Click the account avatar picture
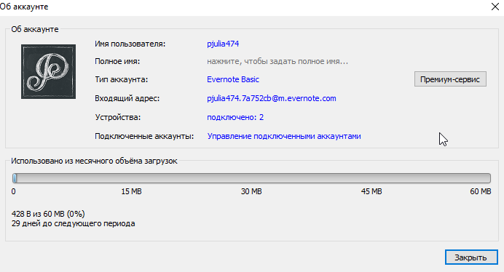The width and height of the screenshot is (504, 272). click(49, 71)
